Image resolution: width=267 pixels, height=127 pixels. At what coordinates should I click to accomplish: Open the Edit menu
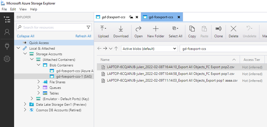(13, 9)
